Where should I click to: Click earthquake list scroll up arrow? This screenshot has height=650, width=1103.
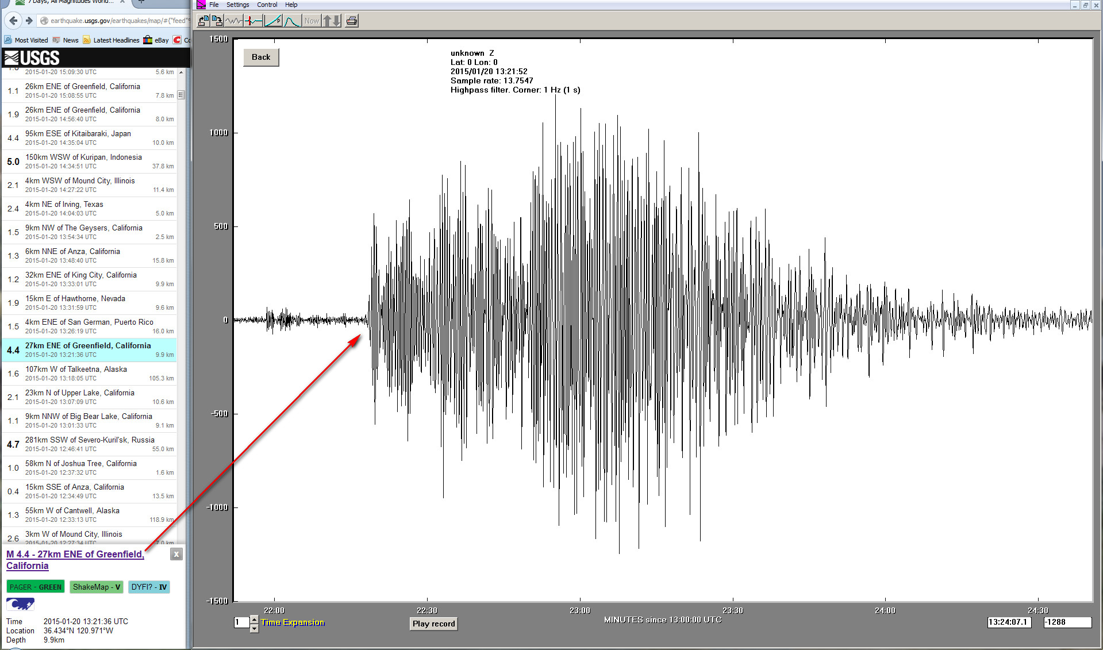(x=181, y=72)
